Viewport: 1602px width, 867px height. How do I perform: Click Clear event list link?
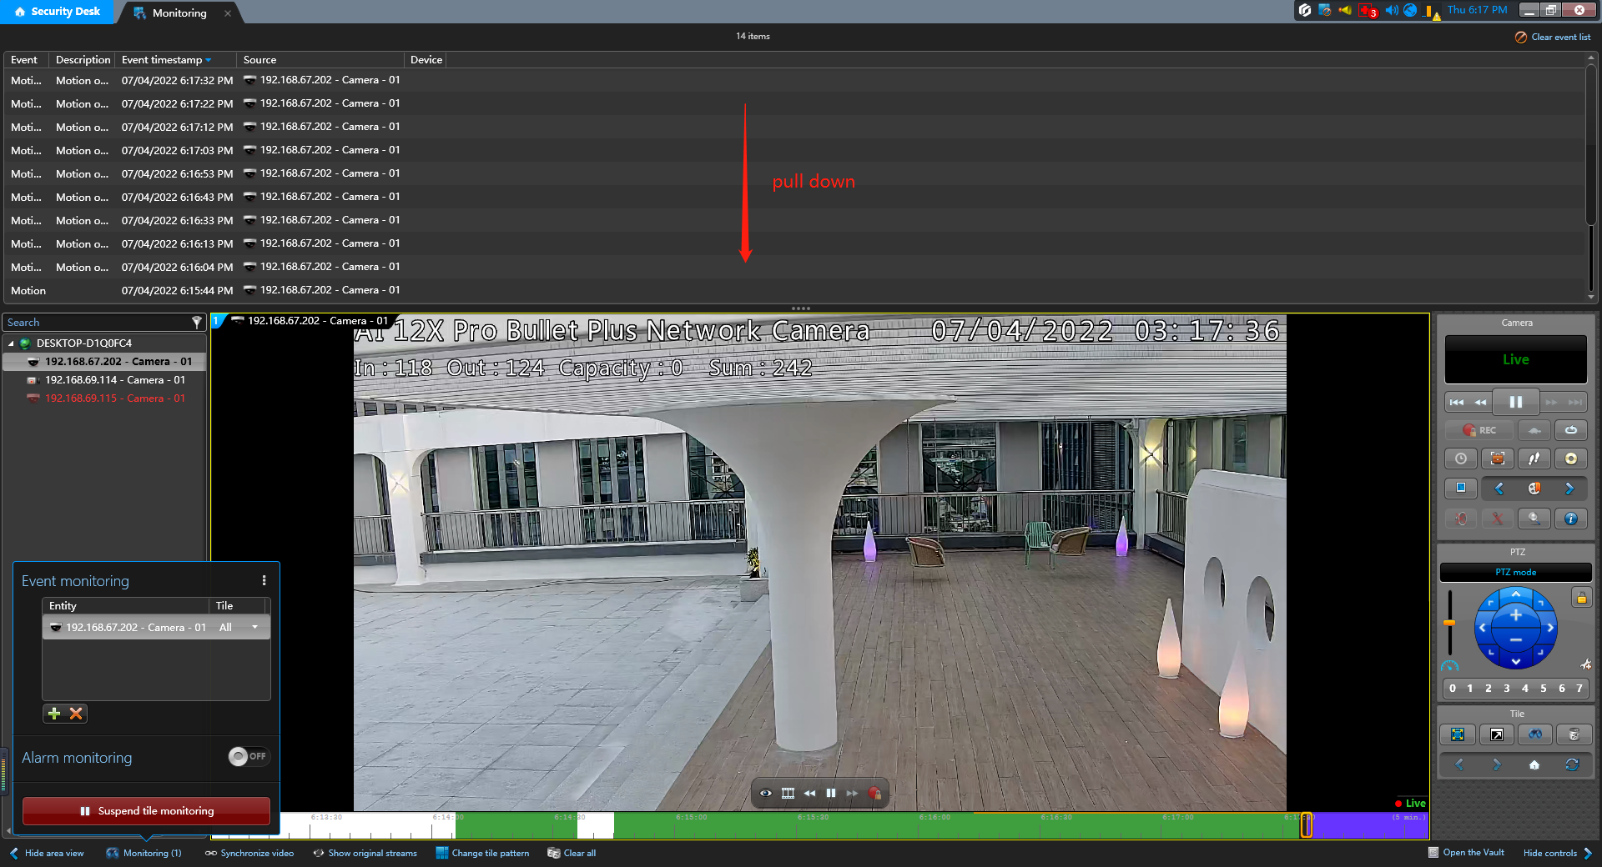coord(1553,37)
